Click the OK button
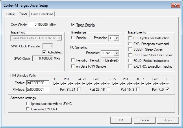This screenshot has height=128, width=183. point(121,120)
